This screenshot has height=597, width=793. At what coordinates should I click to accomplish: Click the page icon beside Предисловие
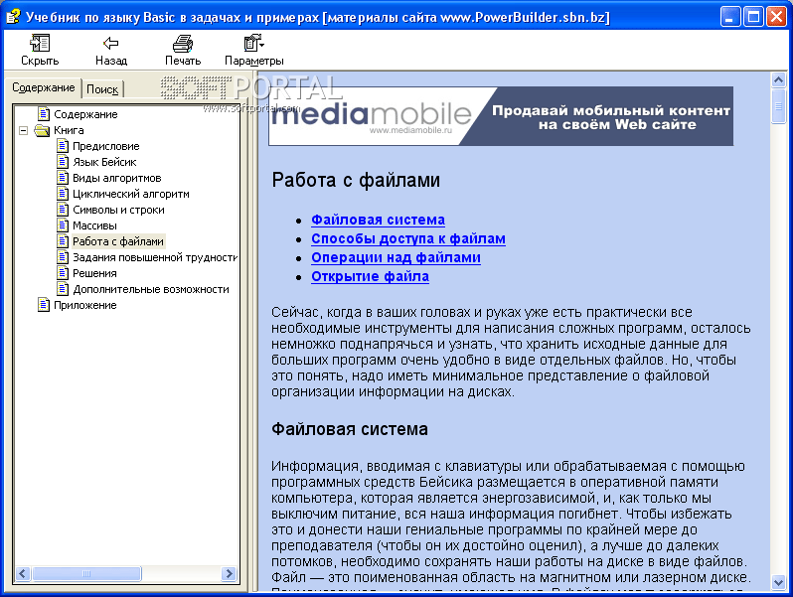click(63, 146)
